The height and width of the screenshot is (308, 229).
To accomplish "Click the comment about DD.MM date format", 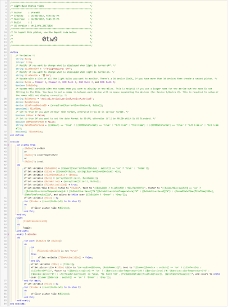I will pyautogui.click(x=86, y=119).
